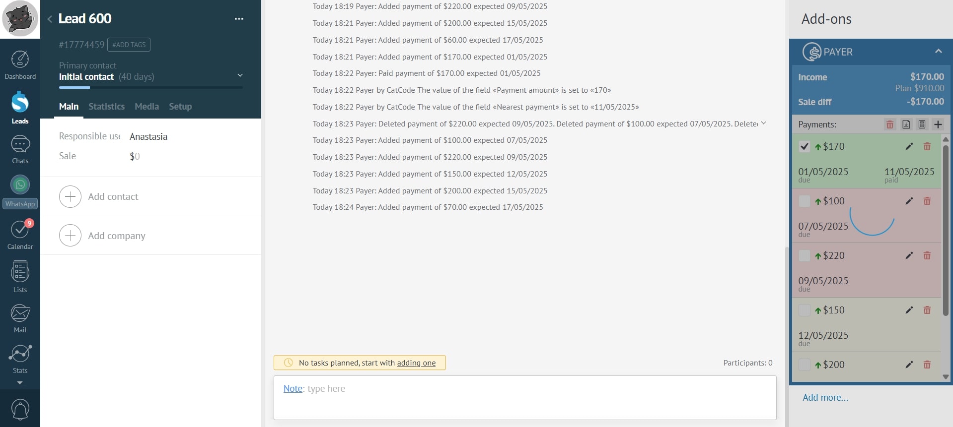Click the Note text input field
The width and height of the screenshot is (953, 427).
524,398
